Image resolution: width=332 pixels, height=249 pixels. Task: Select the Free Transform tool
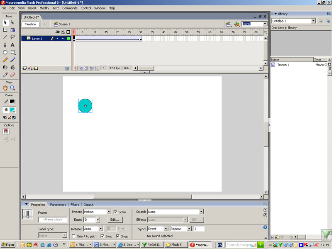click(5, 30)
